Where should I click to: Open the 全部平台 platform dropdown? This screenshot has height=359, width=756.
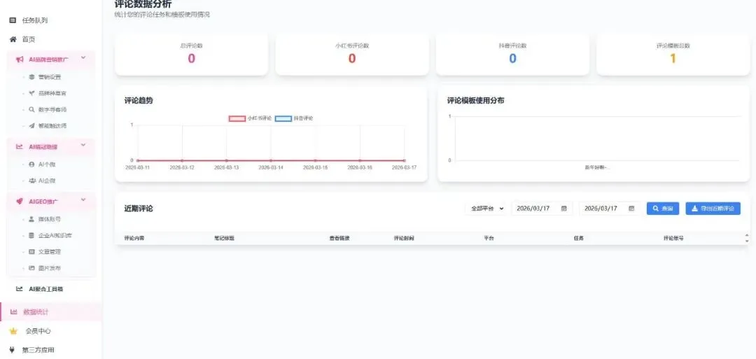tap(486, 209)
